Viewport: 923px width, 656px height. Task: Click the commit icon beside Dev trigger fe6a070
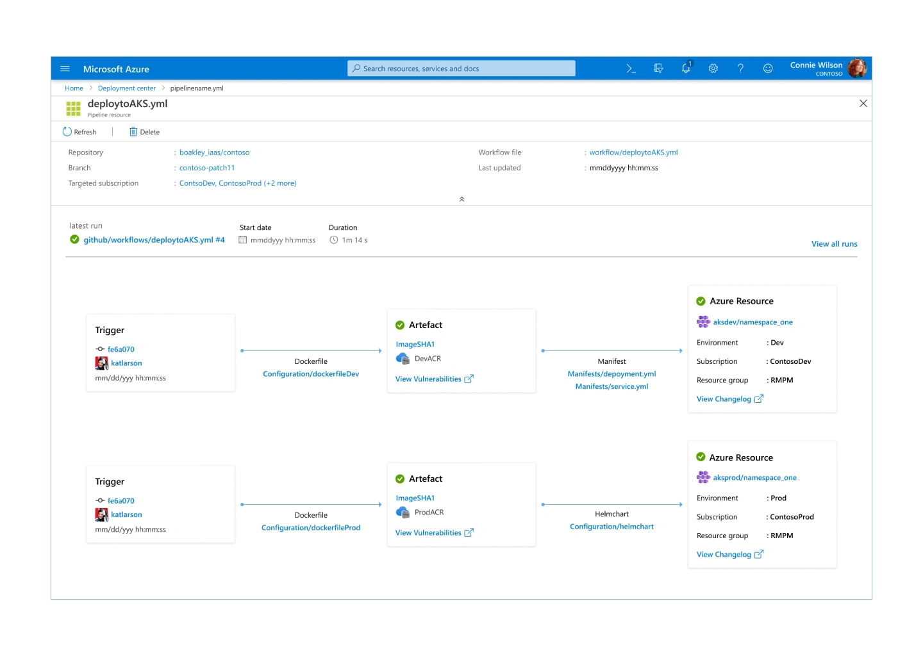(x=100, y=349)
